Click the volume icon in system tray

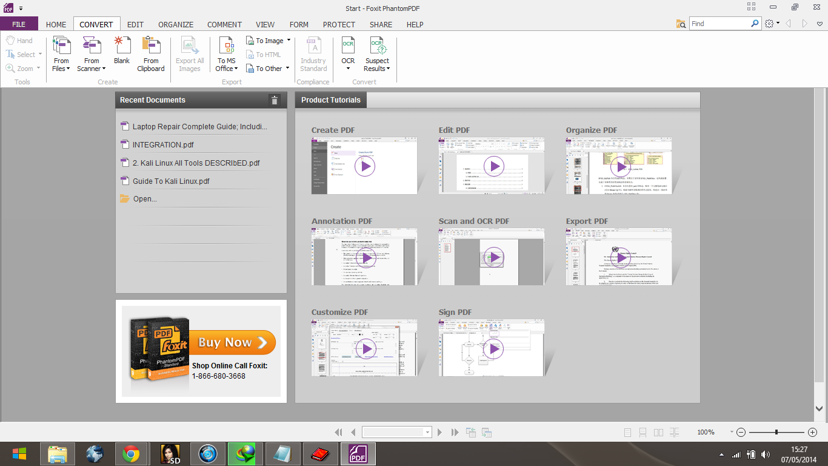coord(766,454)
